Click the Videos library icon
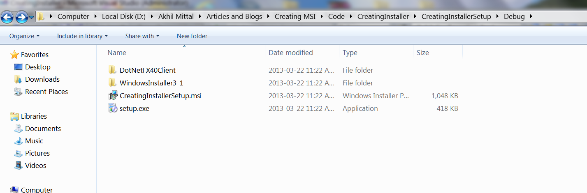The image size is (587, 193). coord(18,165)
